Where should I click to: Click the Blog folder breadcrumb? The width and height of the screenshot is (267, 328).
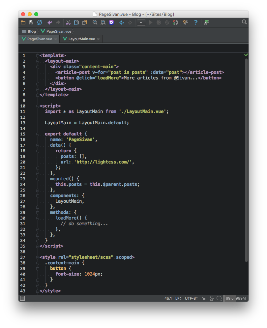pos(29,31)
